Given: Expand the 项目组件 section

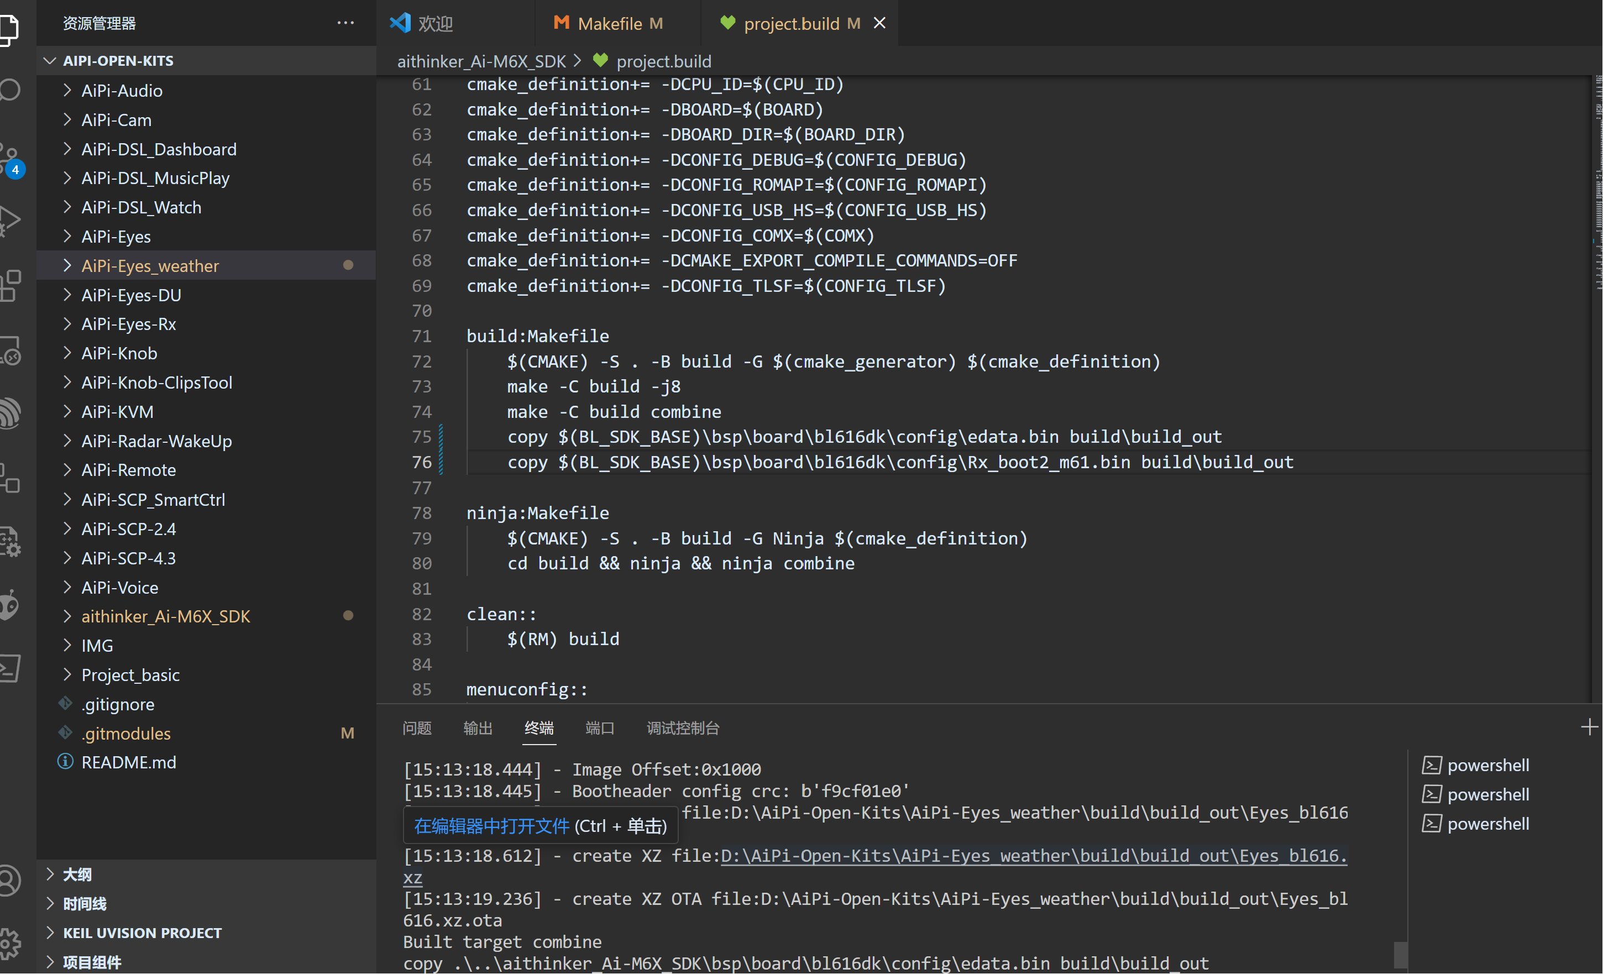Looking at the screenshot, I should pos(206,962).
